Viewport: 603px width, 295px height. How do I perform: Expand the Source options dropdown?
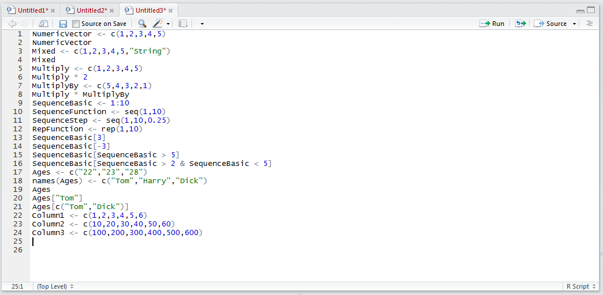pos(574,24)
